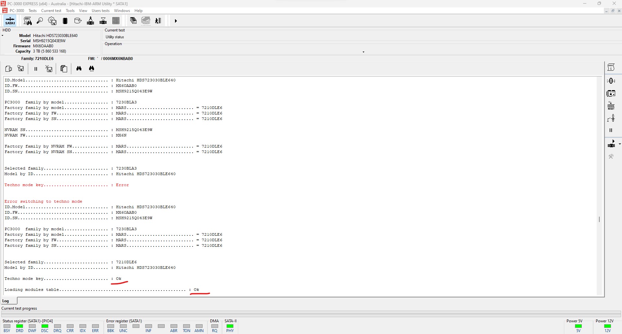This screenshot has height=334, width=622.
Task: Open the Operation dropdown arrow
Action: point(363,52)
